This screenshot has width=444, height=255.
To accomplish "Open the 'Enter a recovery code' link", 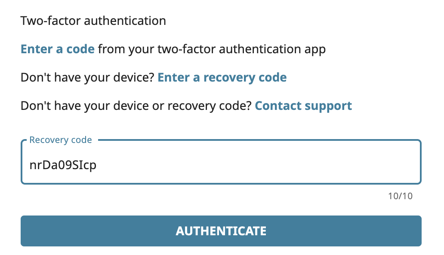I will click(x=222, y=77).
